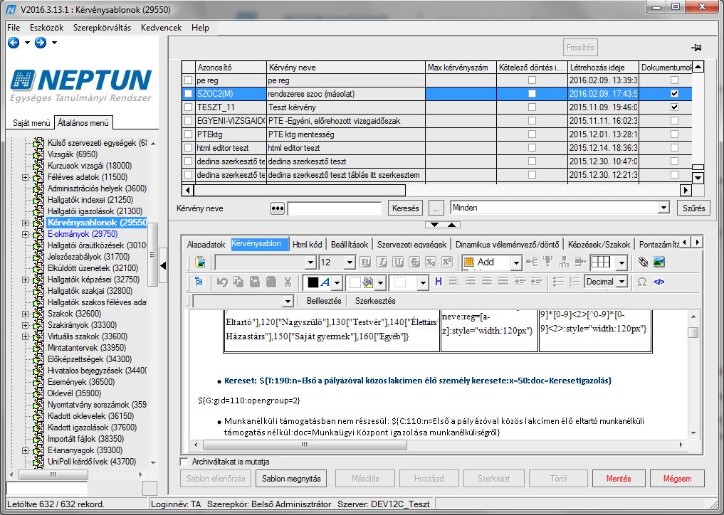Tick the row checkbox for PTEktg
Image resolution: width=724 pixels, height=515 pixels.
(188, 134)
